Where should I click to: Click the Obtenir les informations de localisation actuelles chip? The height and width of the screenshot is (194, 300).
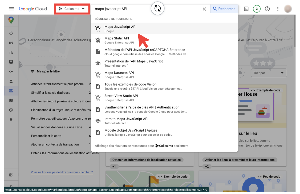[x=147, y=160]
